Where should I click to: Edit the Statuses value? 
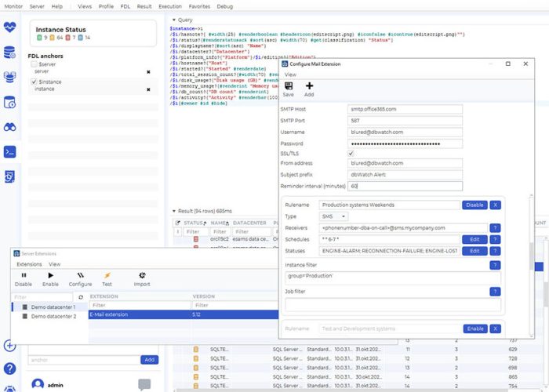474,252
